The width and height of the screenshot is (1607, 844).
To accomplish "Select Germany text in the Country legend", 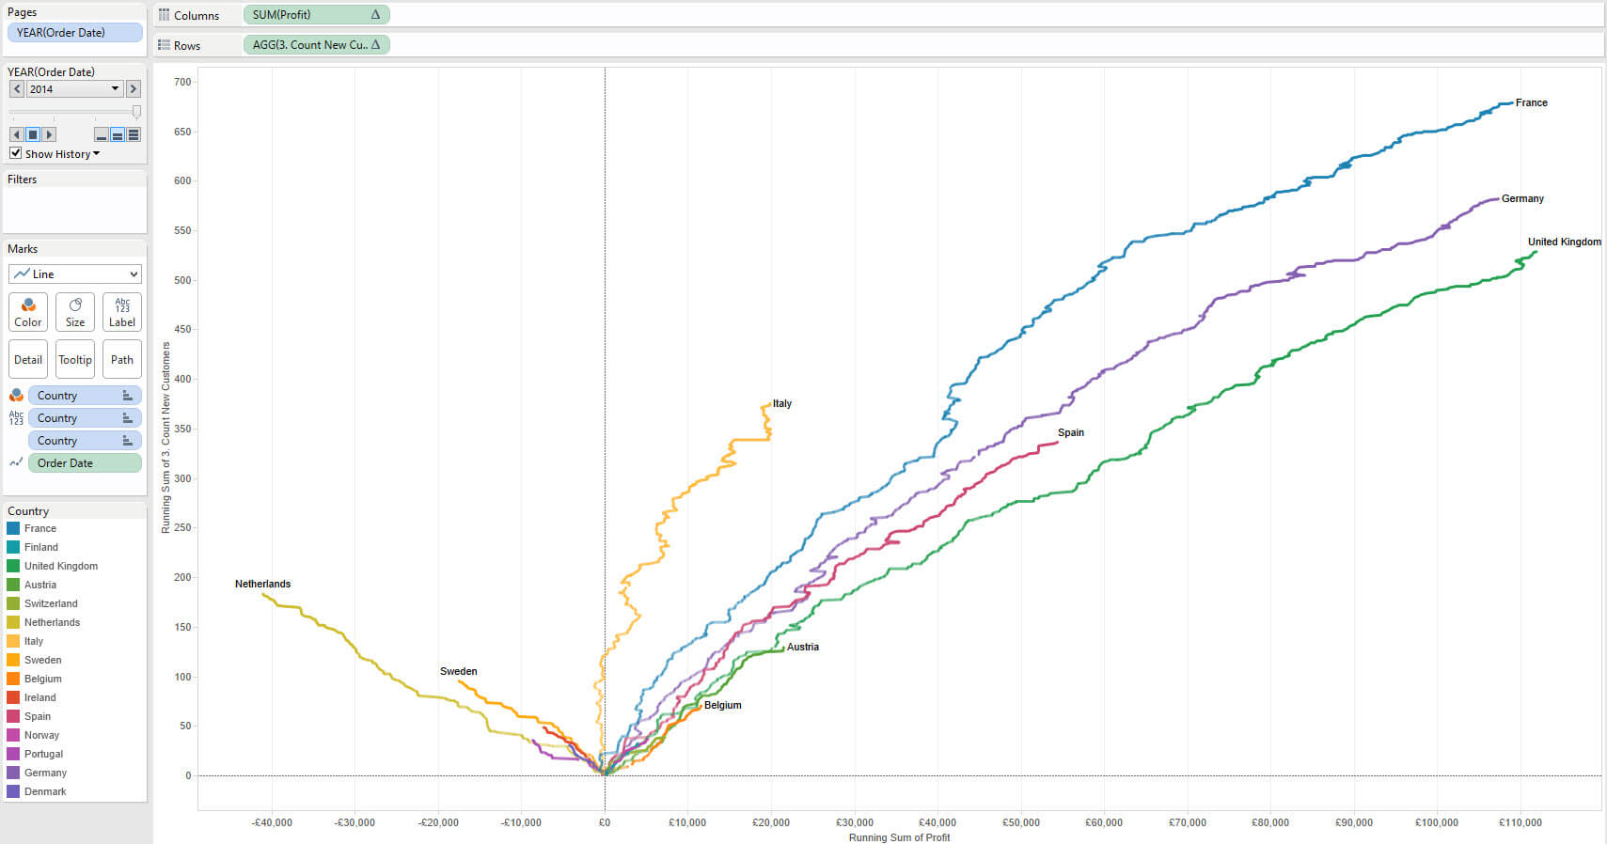I will pos(45,773).
